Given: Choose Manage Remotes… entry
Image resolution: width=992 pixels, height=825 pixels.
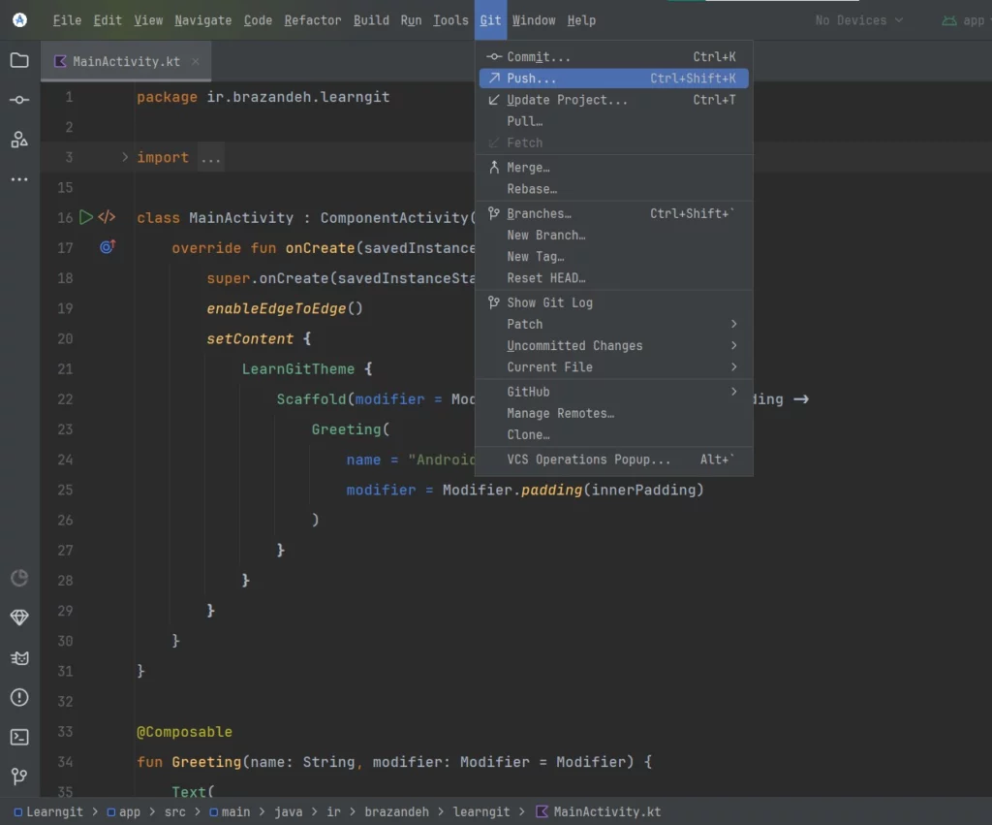Looking at the screenshot, I should 613,413.
